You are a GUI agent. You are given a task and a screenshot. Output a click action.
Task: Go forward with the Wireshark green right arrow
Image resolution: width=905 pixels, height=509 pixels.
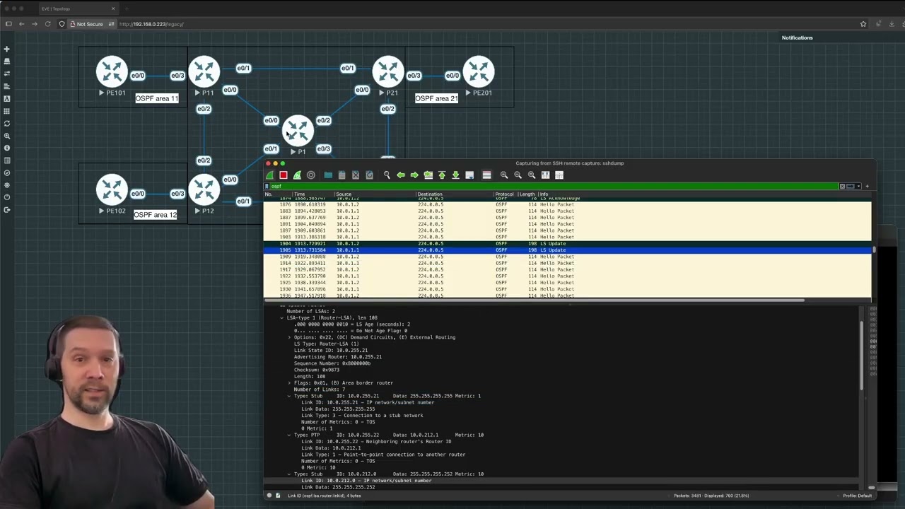(x=414, y=175)
